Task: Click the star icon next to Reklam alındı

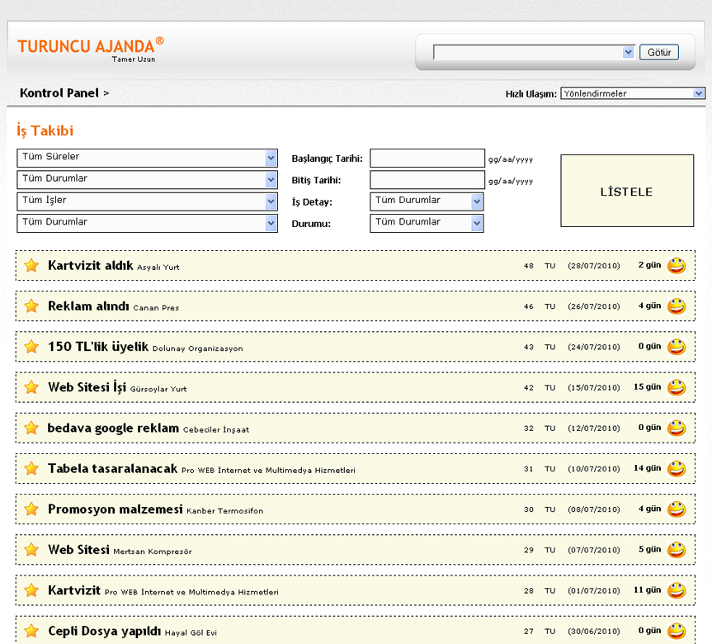Action: coord(31,306)
